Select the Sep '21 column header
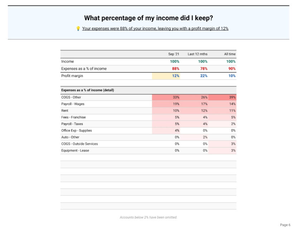 (x=174, y=54)
